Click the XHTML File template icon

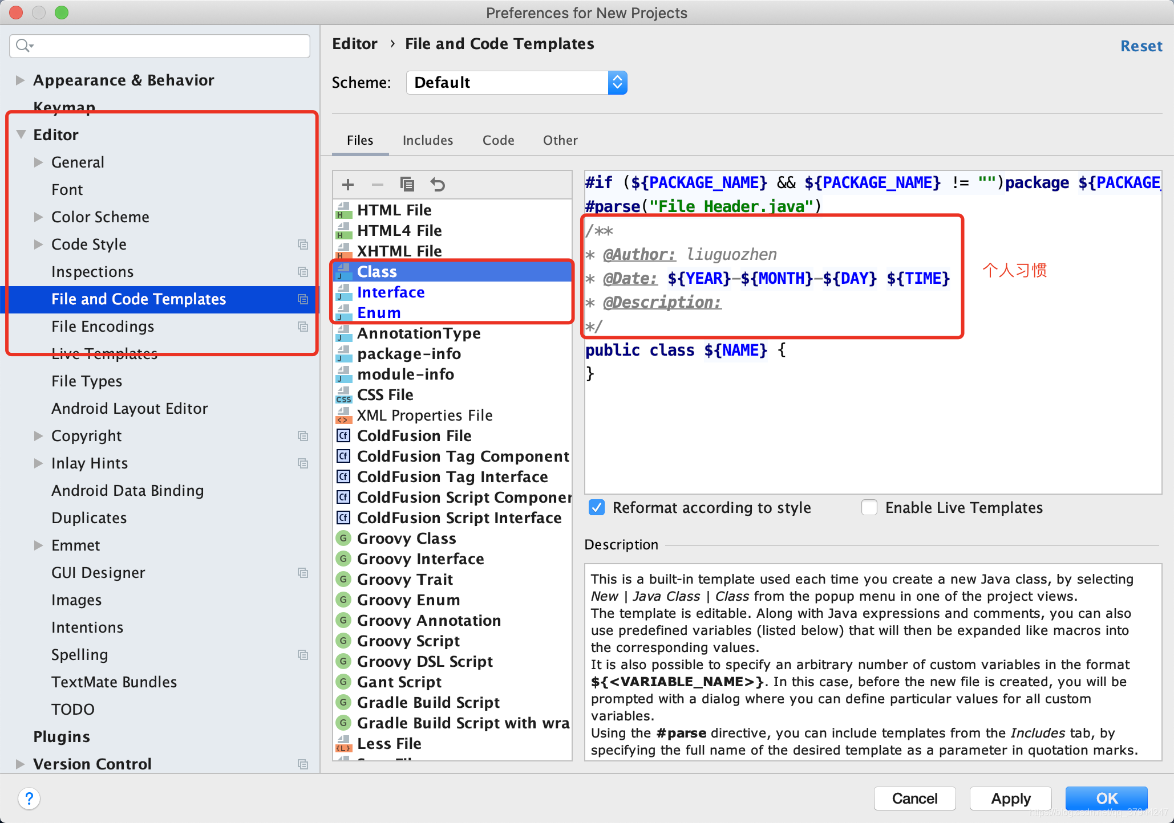(x=343, y=251)
